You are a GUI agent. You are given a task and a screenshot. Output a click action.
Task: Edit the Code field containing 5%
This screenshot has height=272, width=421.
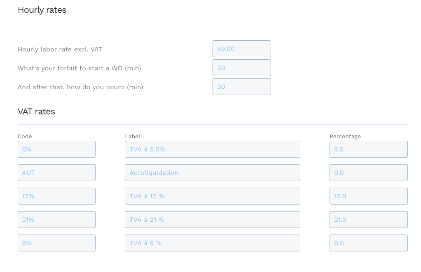[x=56, y=149]
